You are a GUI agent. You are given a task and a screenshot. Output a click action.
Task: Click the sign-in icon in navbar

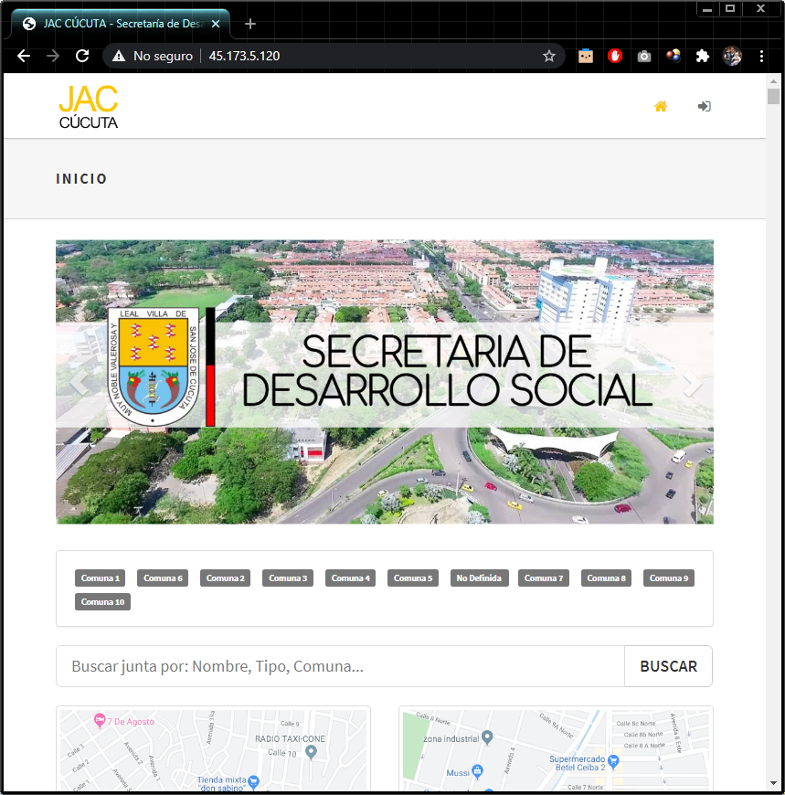[704, 107]
